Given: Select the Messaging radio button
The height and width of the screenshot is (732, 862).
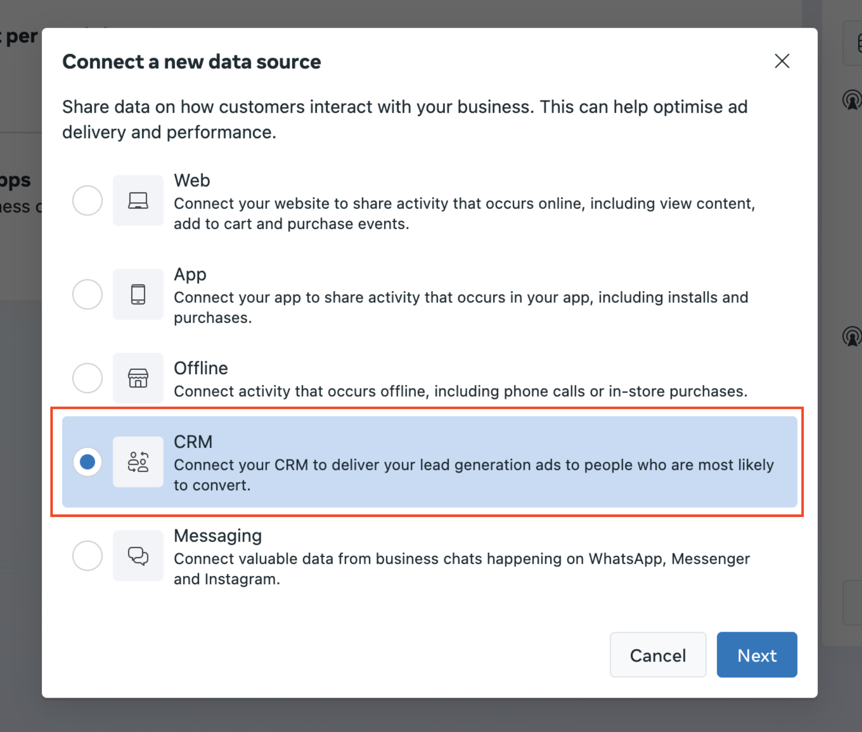Looking at the screenshot, I should 87,556.
